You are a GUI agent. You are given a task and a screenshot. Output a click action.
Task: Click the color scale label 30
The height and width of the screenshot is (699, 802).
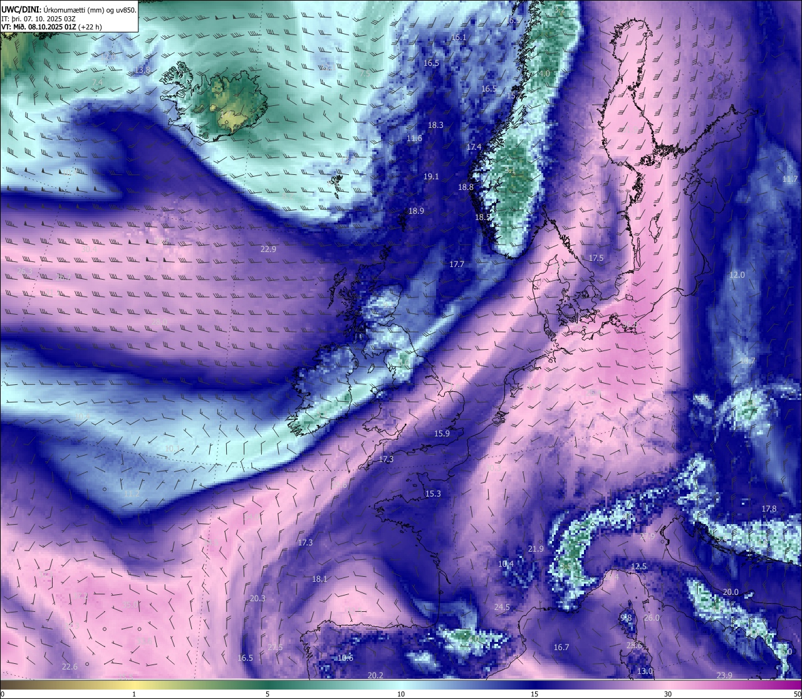[x=668, y=694]
